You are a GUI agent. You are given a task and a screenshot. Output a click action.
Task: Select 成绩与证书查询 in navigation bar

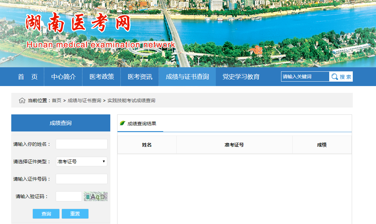click(187, 77)
